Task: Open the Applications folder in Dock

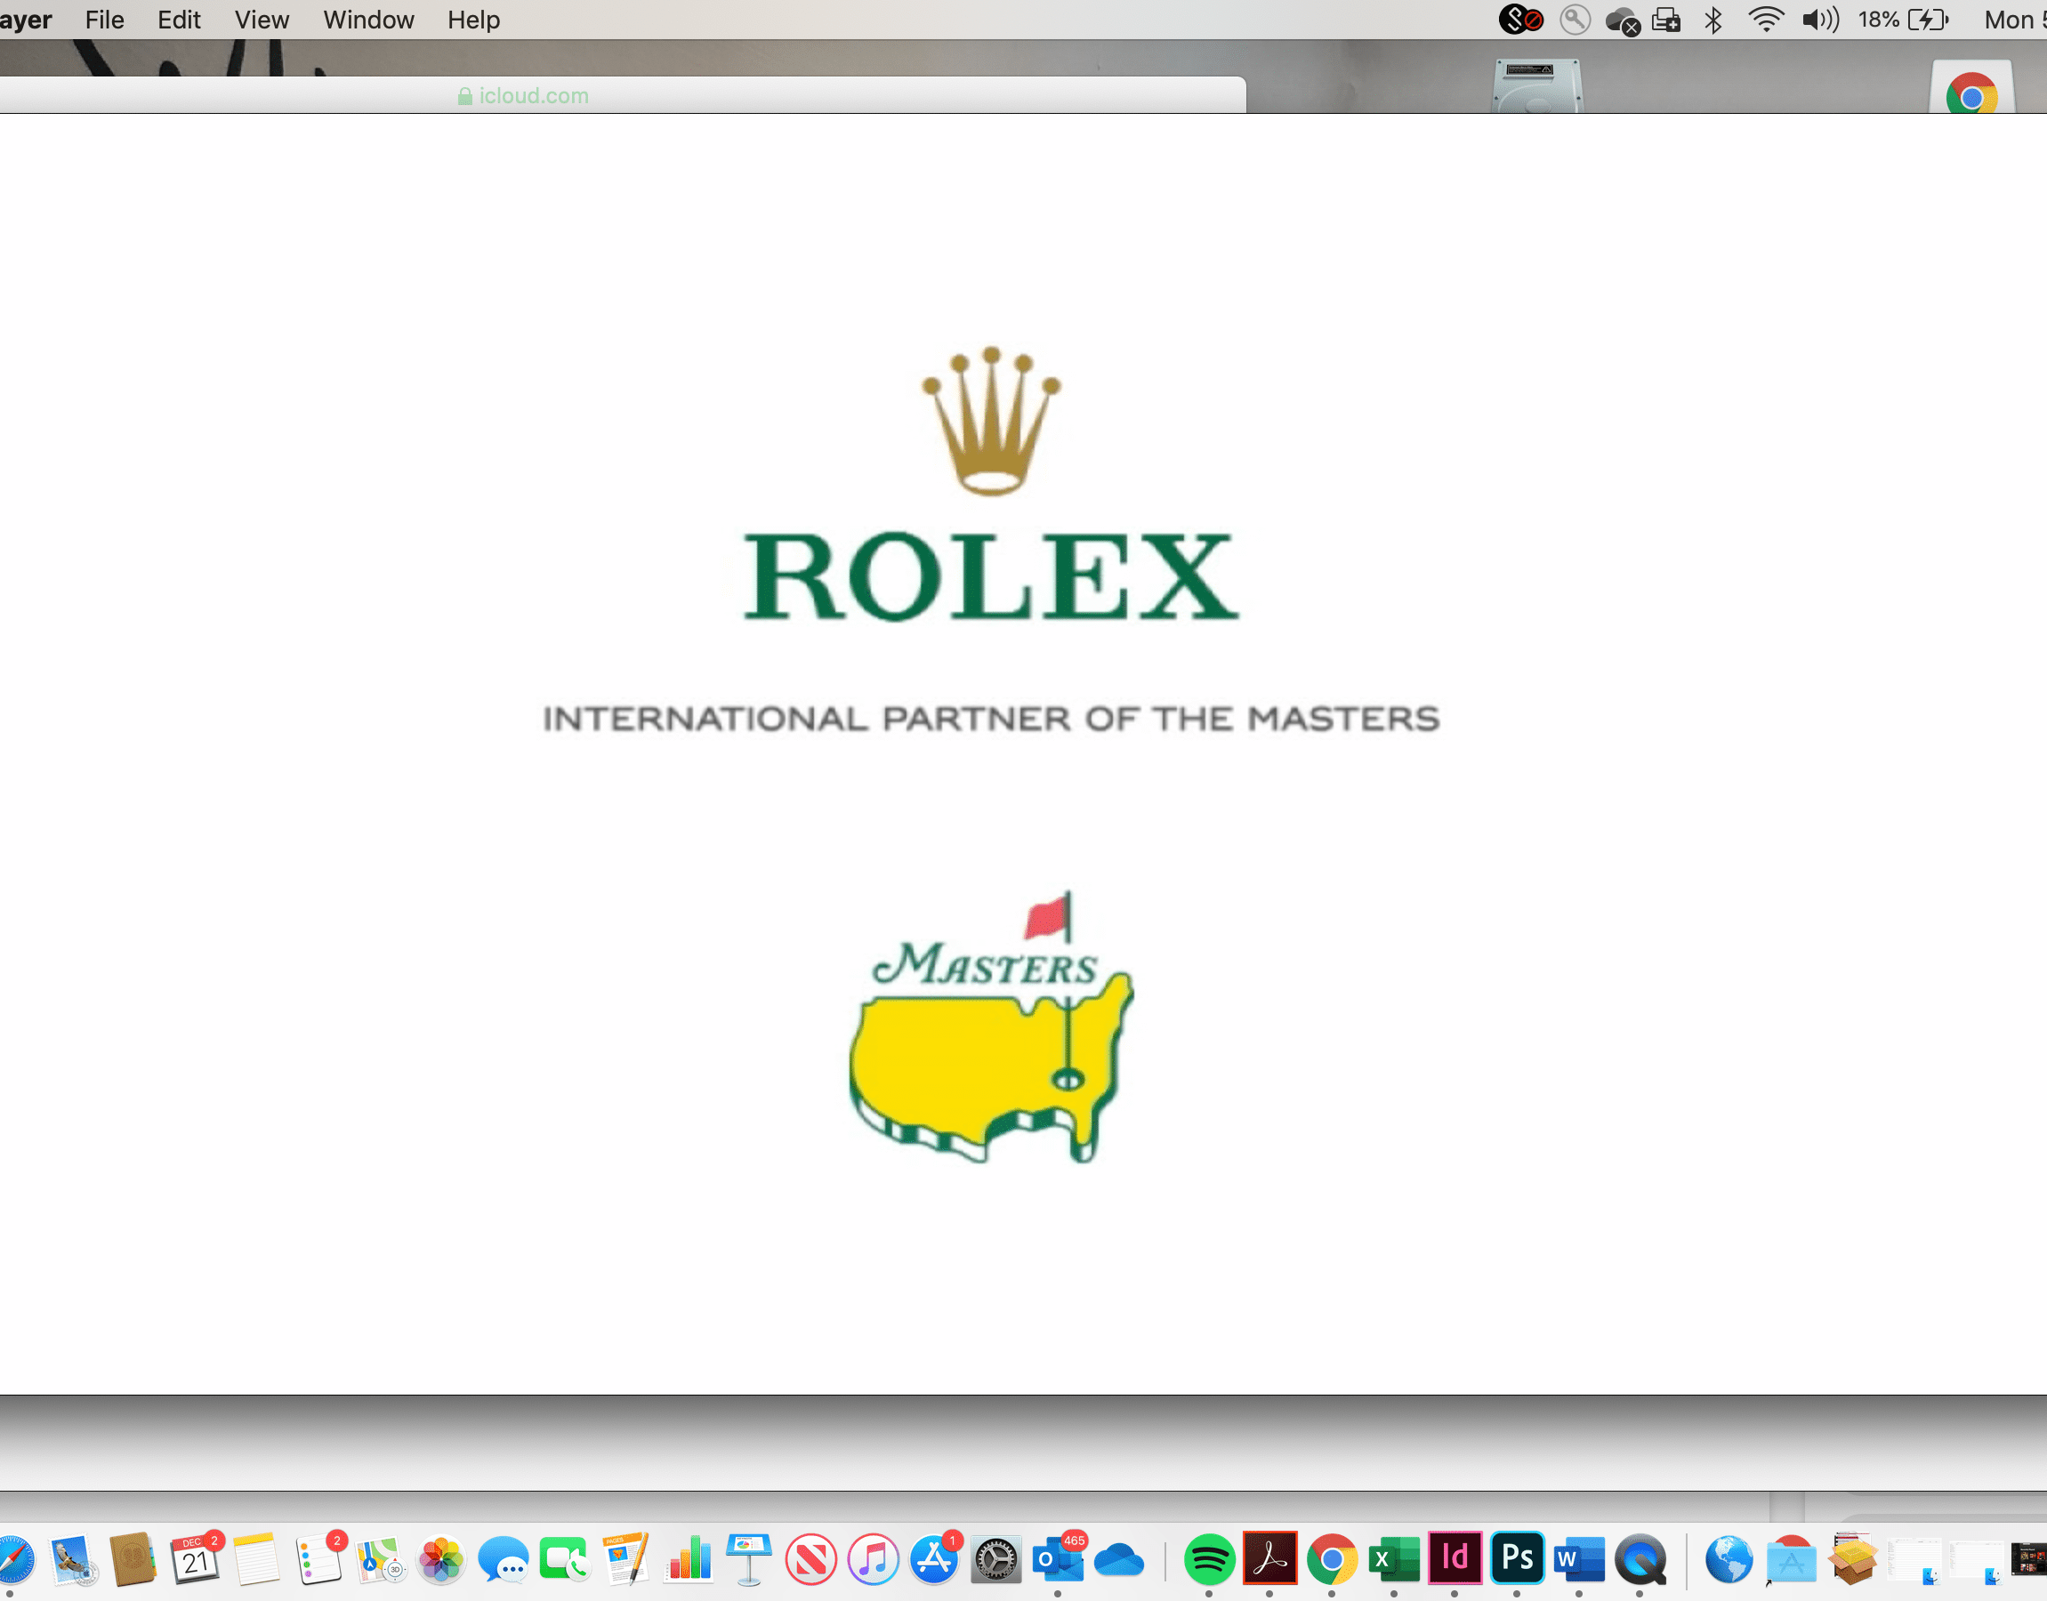Action: [x=1791, y=1562]
